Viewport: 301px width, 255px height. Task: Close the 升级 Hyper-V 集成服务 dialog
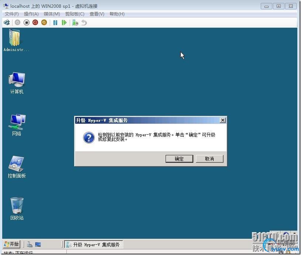(223, 120)
